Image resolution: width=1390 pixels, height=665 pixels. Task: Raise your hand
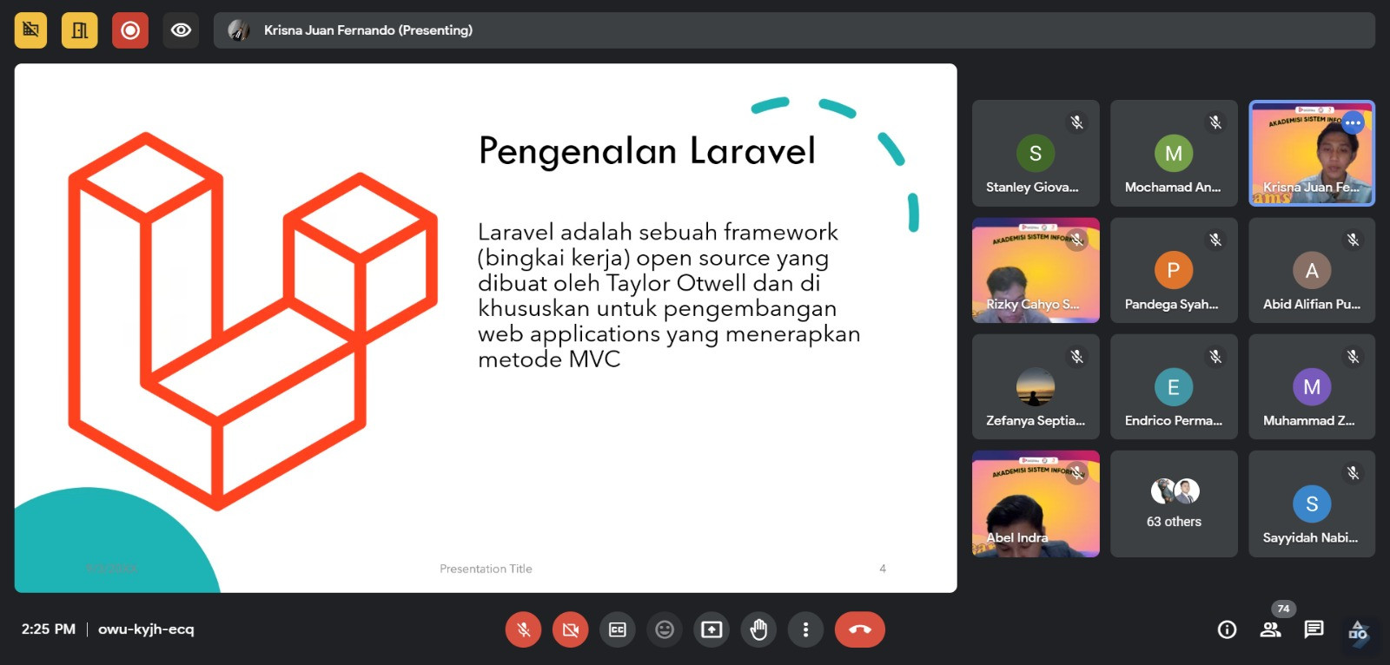pos(758,629)
